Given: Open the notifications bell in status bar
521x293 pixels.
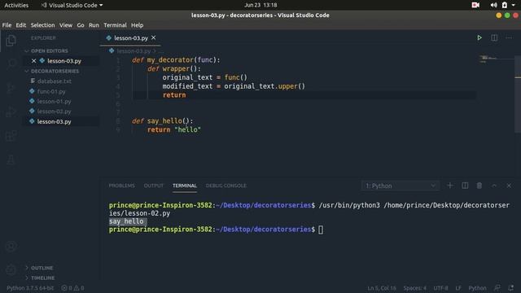Looking at the screenshot, I should pos(510,288).
